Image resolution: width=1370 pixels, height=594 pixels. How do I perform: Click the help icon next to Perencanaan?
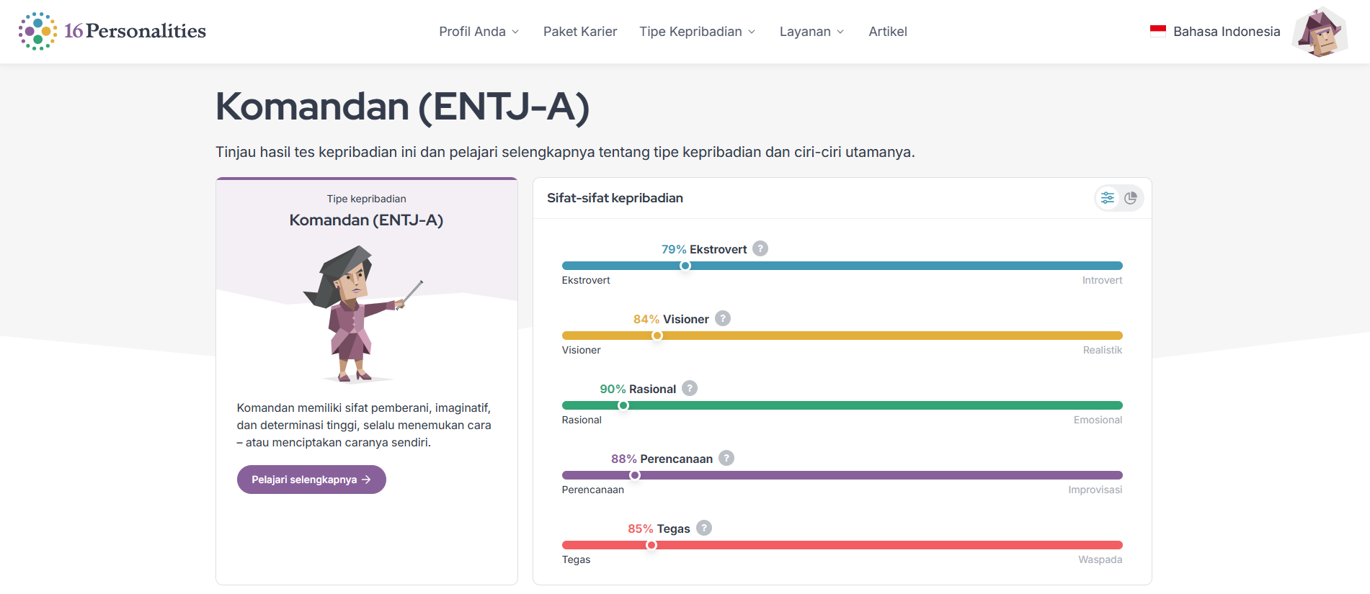(726, 458)
